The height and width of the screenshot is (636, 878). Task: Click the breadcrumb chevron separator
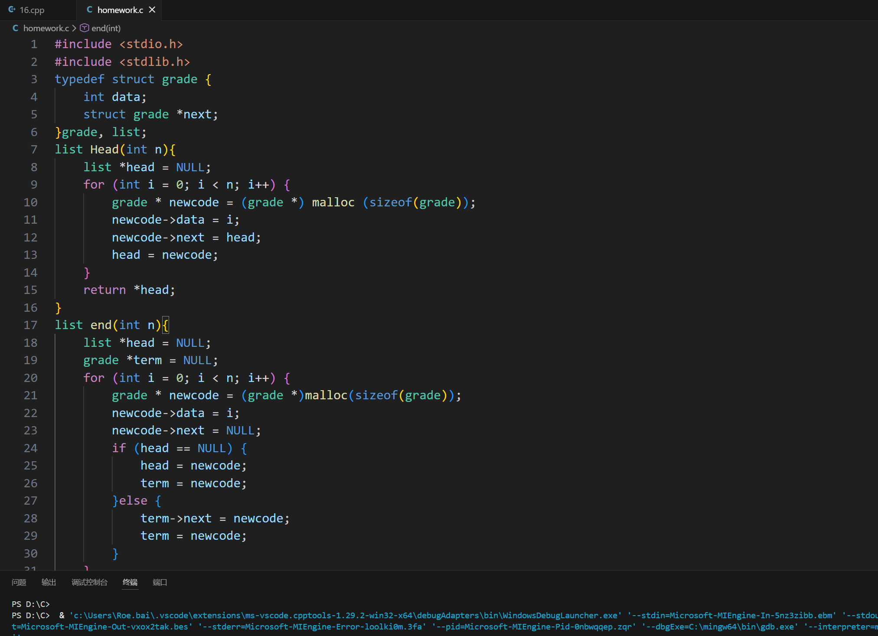pos(74,28)
